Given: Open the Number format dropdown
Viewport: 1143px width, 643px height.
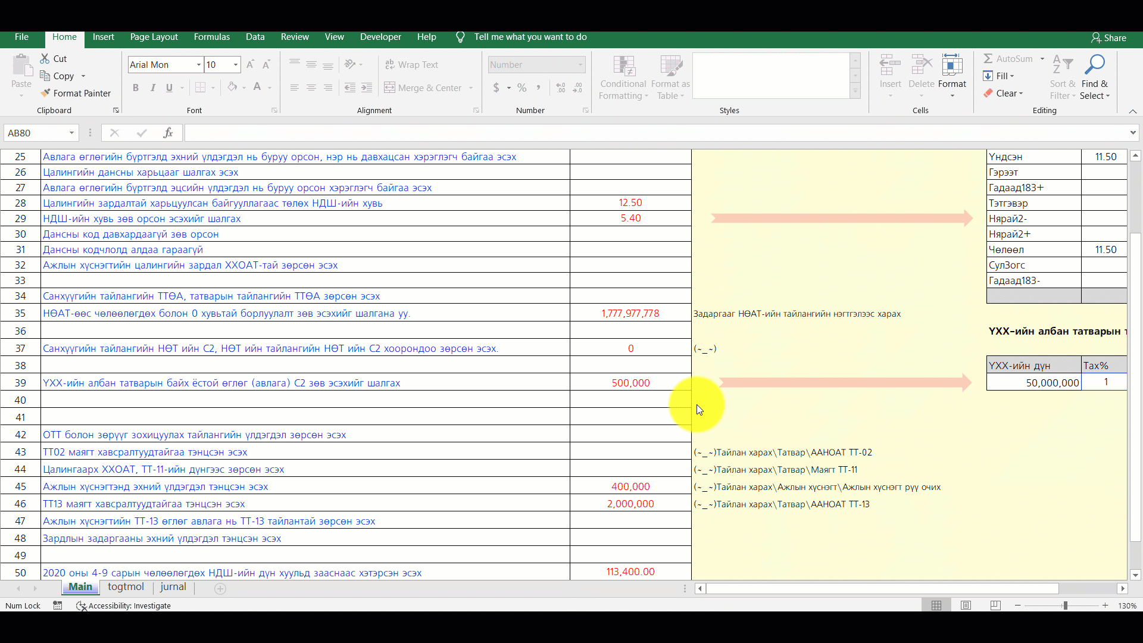Looking at the screenshot, I should point(580,64).
